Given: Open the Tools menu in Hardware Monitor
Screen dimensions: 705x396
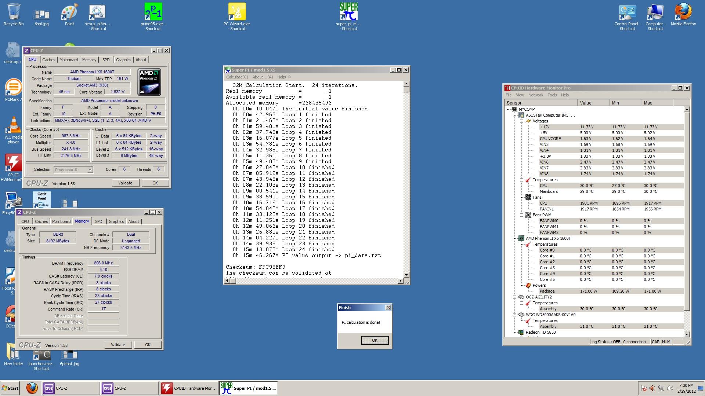Looking at the screenshot, I should [552, 95].
